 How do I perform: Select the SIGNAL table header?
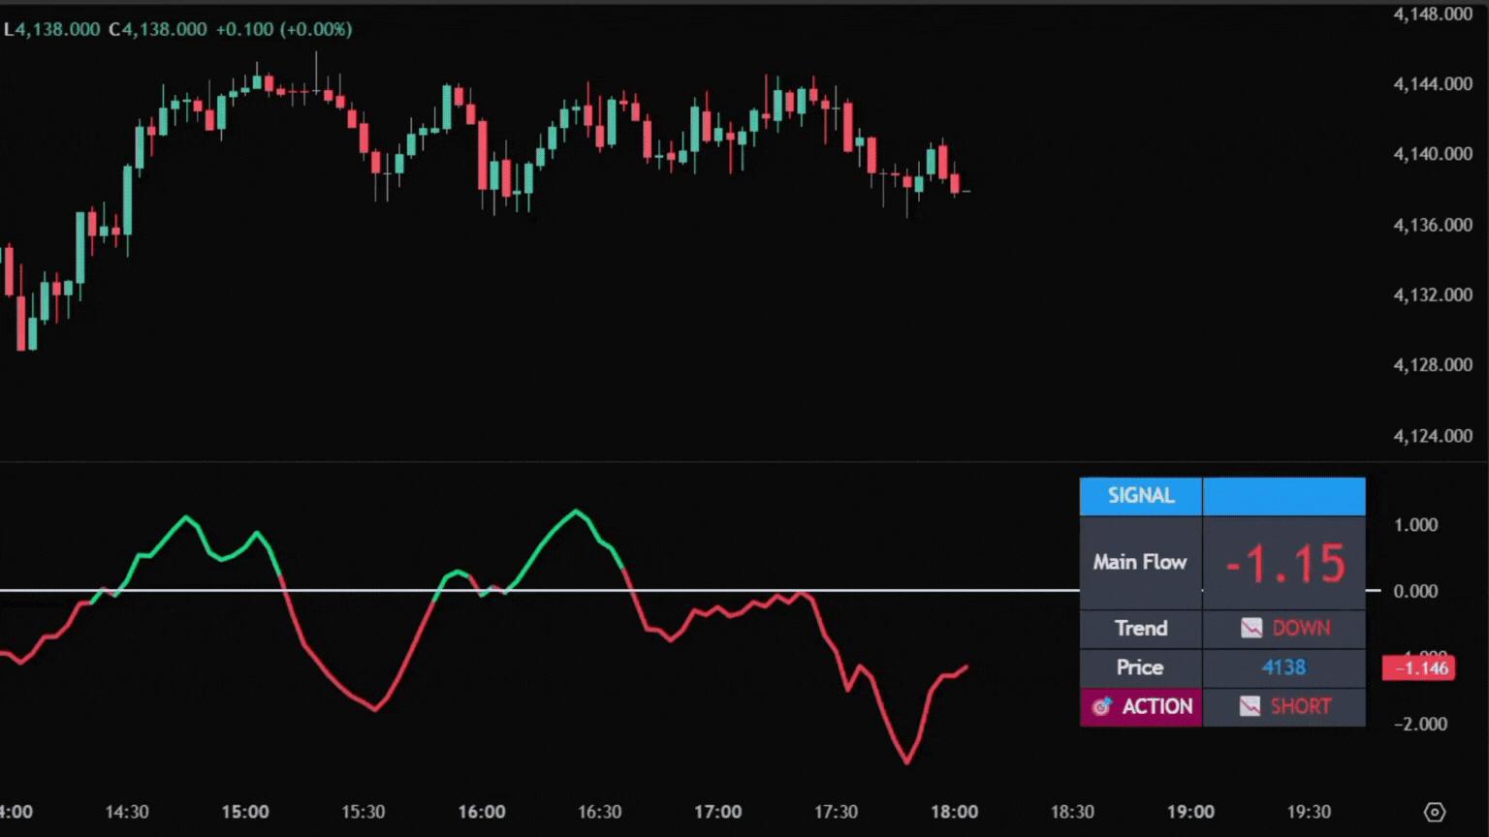[x=1141, y=496]
